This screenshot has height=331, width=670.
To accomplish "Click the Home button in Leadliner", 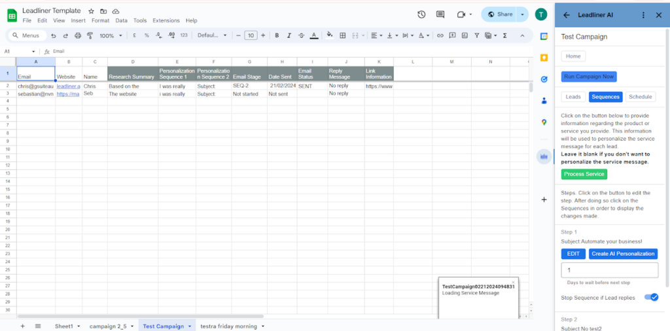I will (573, 56).
